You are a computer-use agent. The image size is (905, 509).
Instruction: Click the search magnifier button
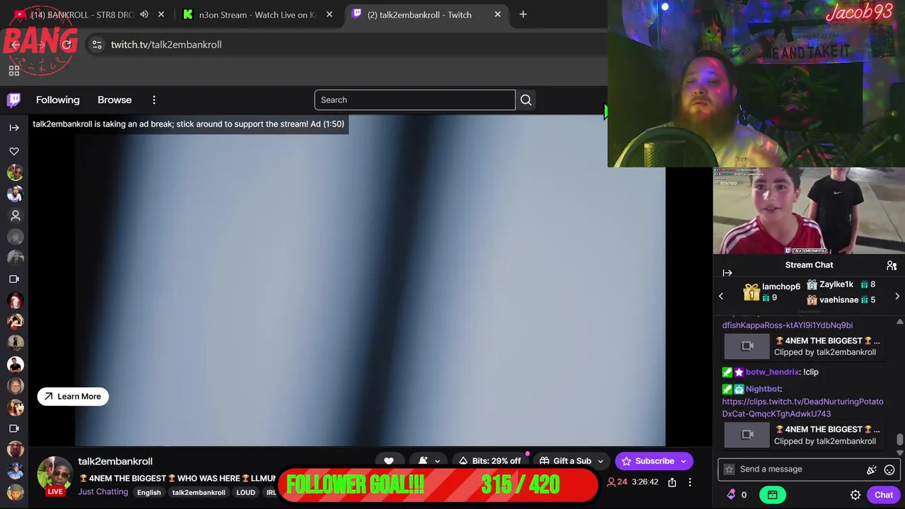click(x=526, y=100)
